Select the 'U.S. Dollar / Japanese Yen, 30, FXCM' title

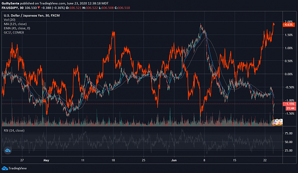(32, 16)
